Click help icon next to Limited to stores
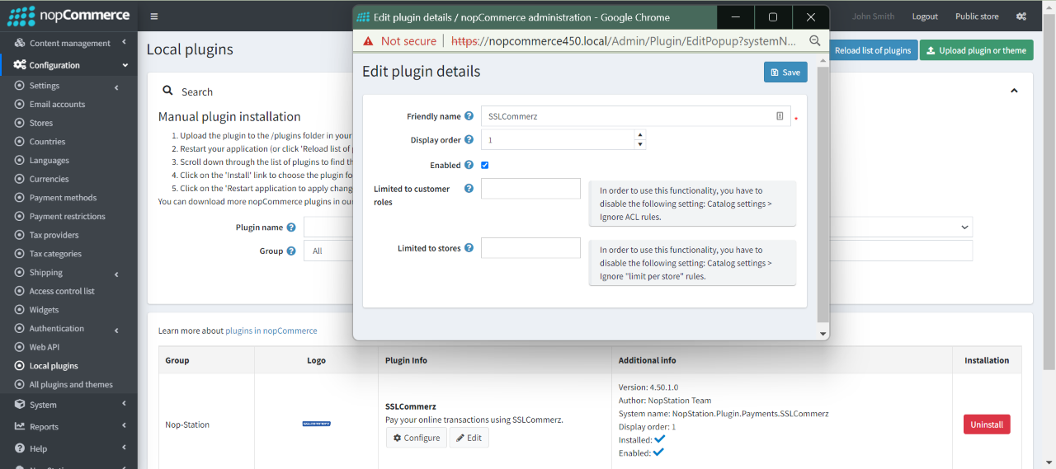 coord(469,248)
